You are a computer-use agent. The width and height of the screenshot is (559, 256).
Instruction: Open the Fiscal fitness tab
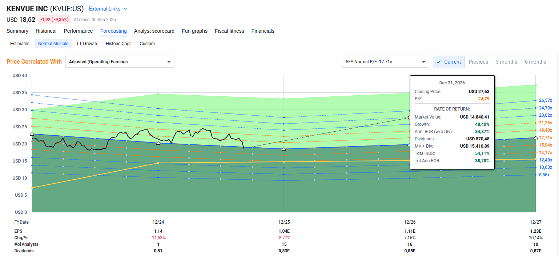(x=229, y=31)
